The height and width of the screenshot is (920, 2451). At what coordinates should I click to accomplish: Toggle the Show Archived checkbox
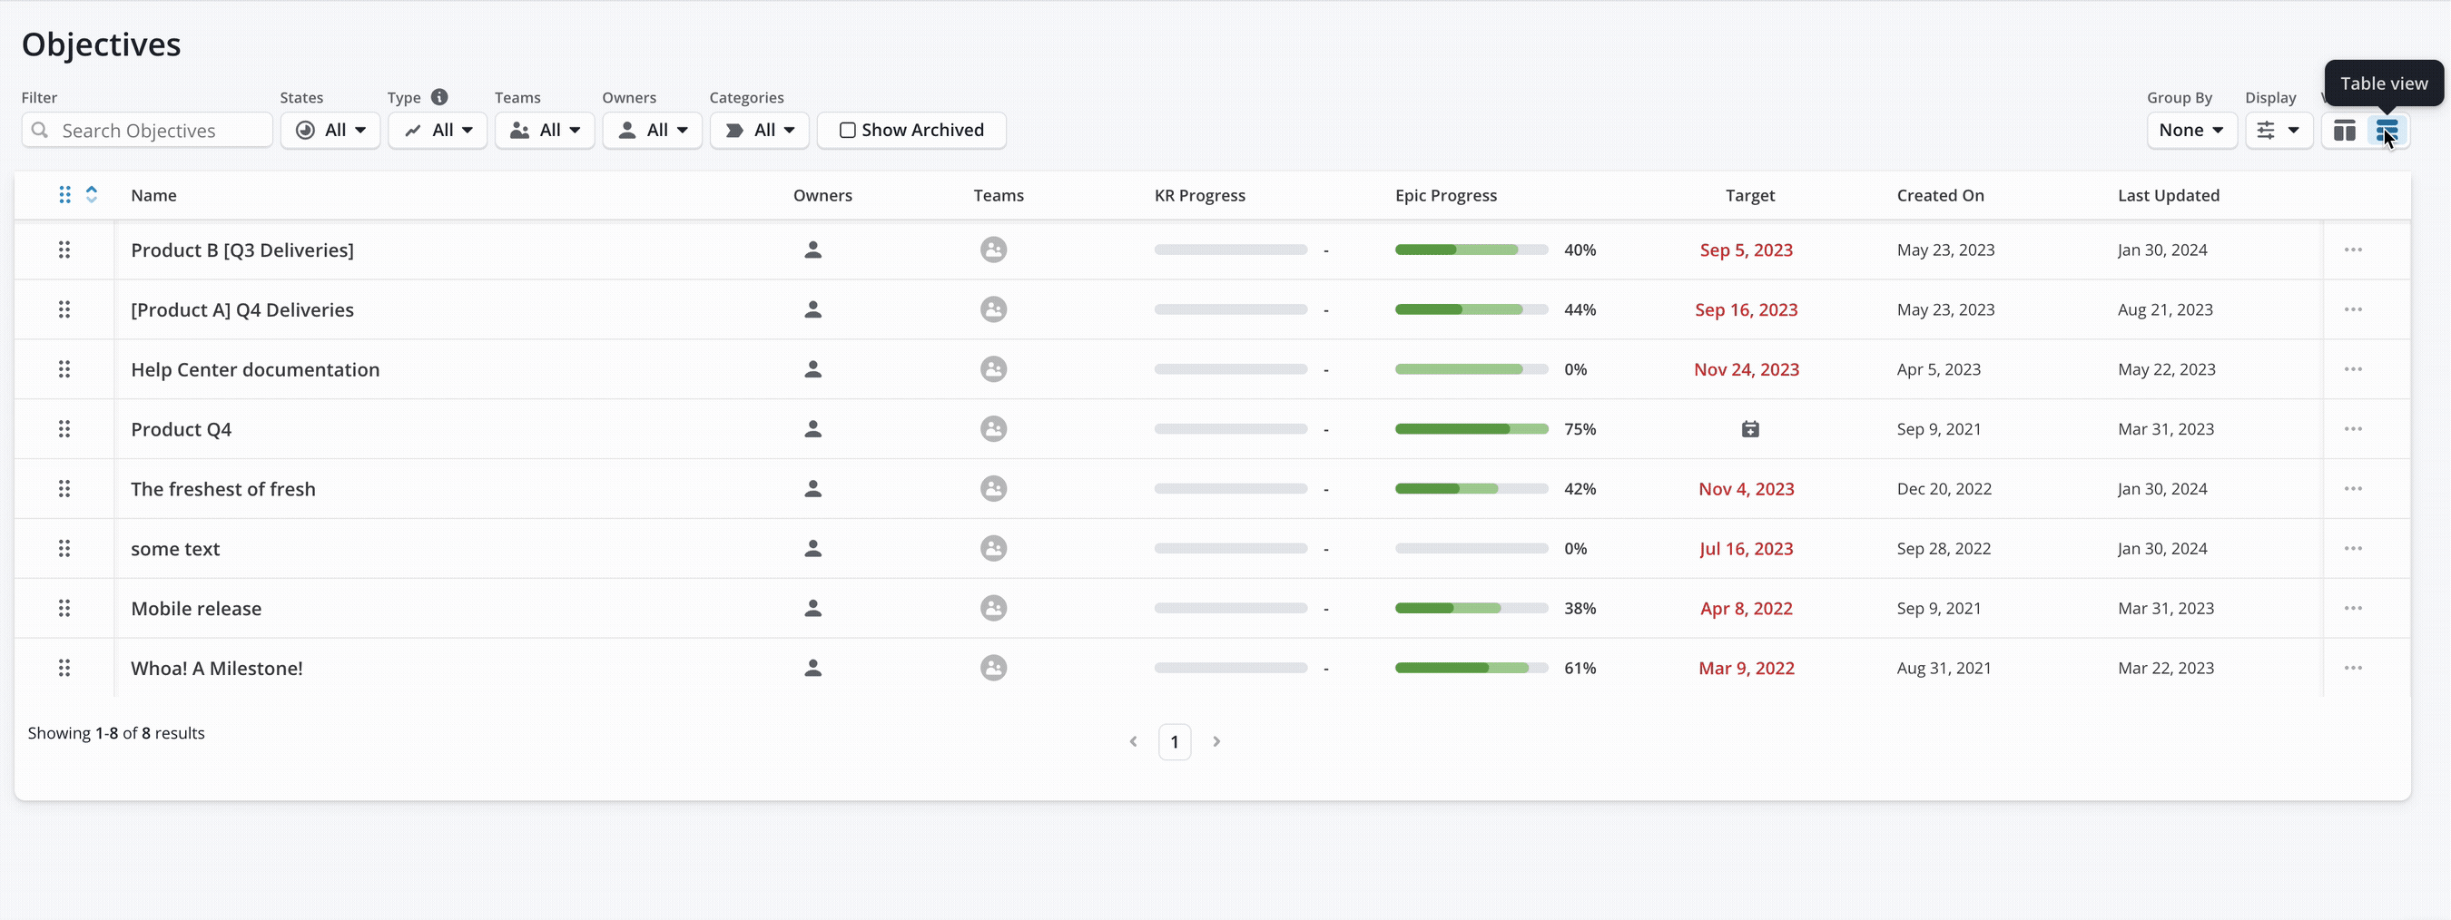tap(847, 131)
